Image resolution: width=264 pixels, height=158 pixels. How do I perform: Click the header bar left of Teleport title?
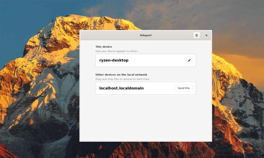(x=109, y=35)
